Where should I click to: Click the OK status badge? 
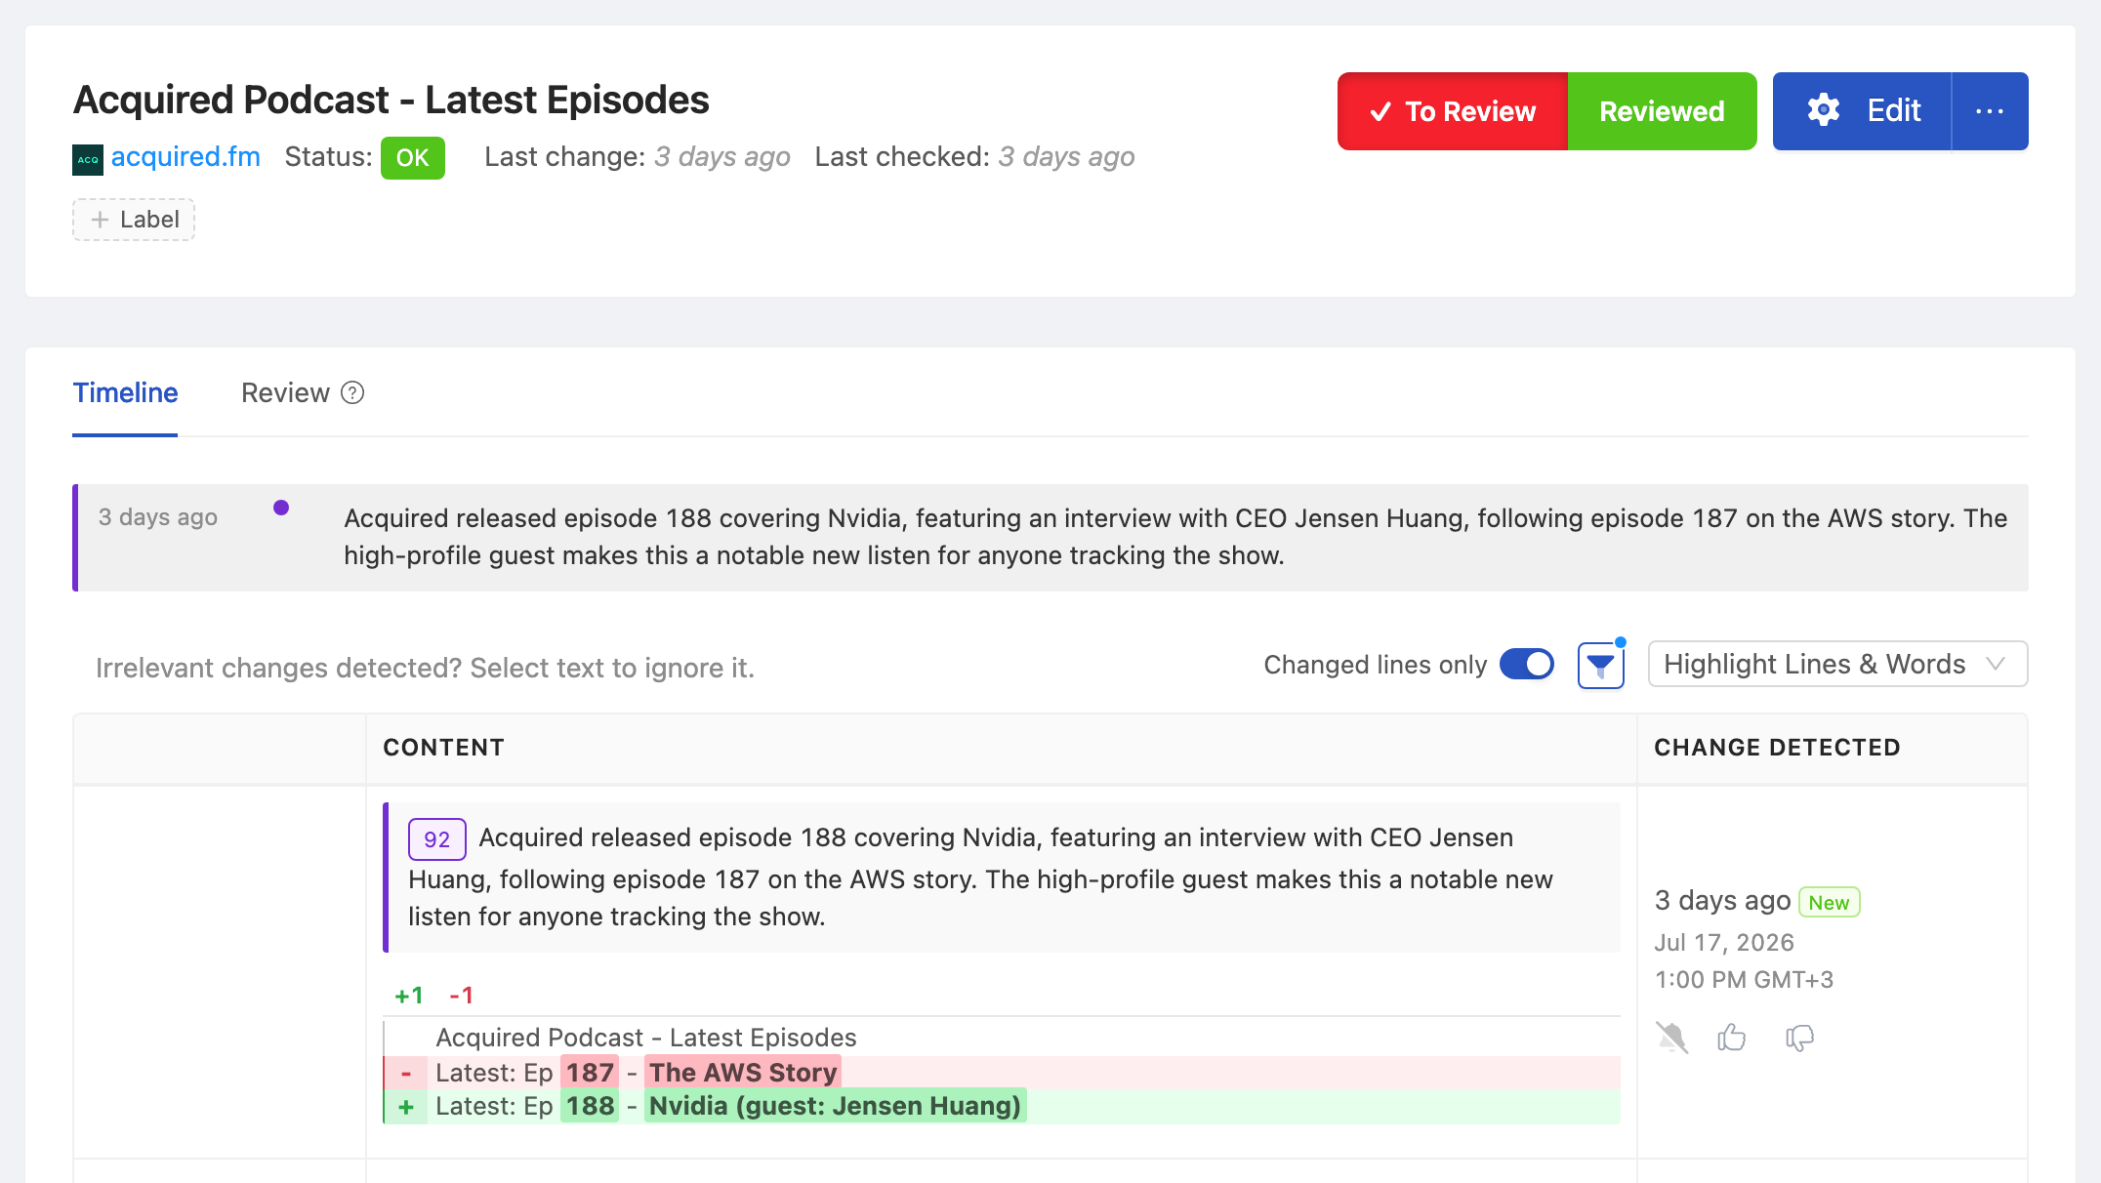pos(413,158)
